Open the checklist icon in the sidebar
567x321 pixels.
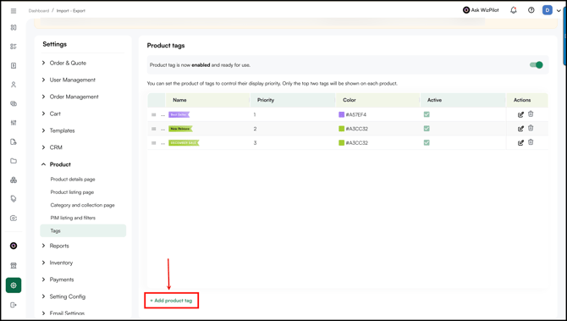pyautogui.click(x=14, y=47)
